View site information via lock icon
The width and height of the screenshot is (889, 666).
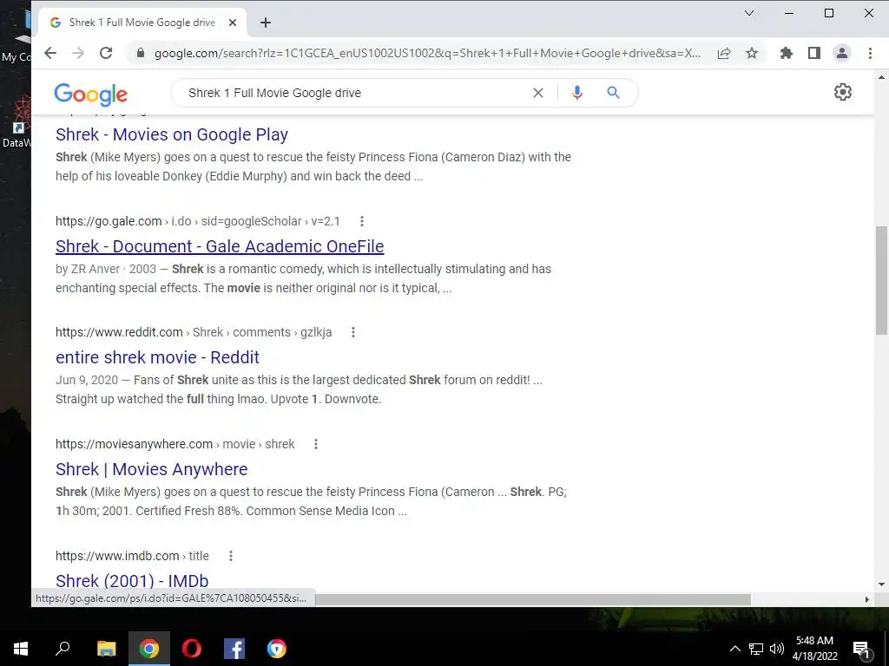click(141, 53)
